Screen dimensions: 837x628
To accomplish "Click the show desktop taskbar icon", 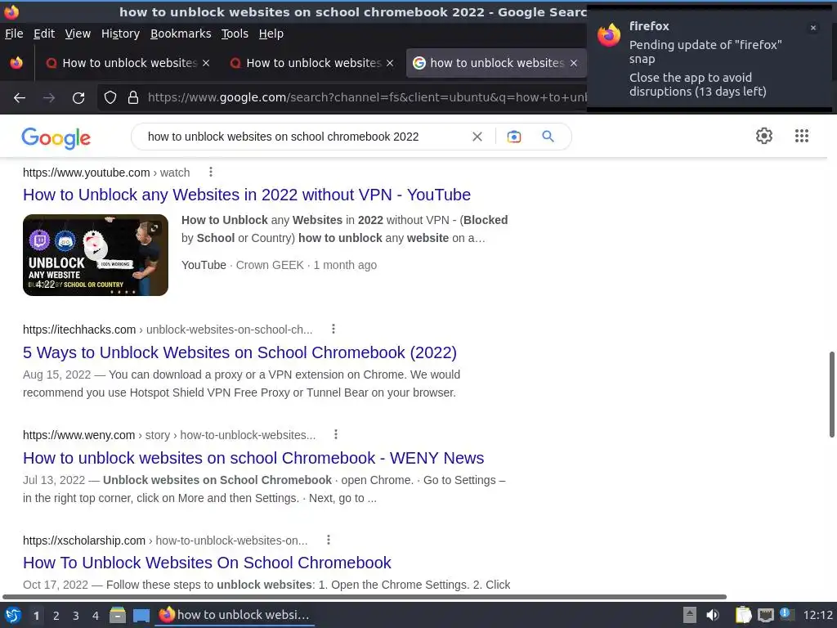I will 141,615.
